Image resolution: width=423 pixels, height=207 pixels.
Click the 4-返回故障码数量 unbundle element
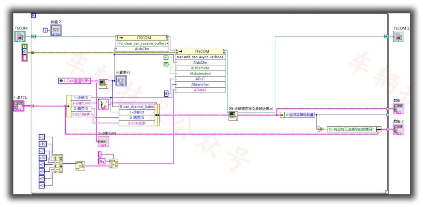click(x=300, y=115)
